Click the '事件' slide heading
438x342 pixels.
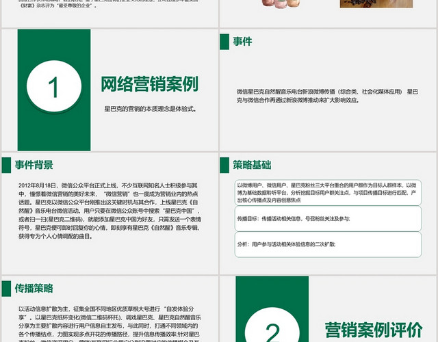click(242, 41)
